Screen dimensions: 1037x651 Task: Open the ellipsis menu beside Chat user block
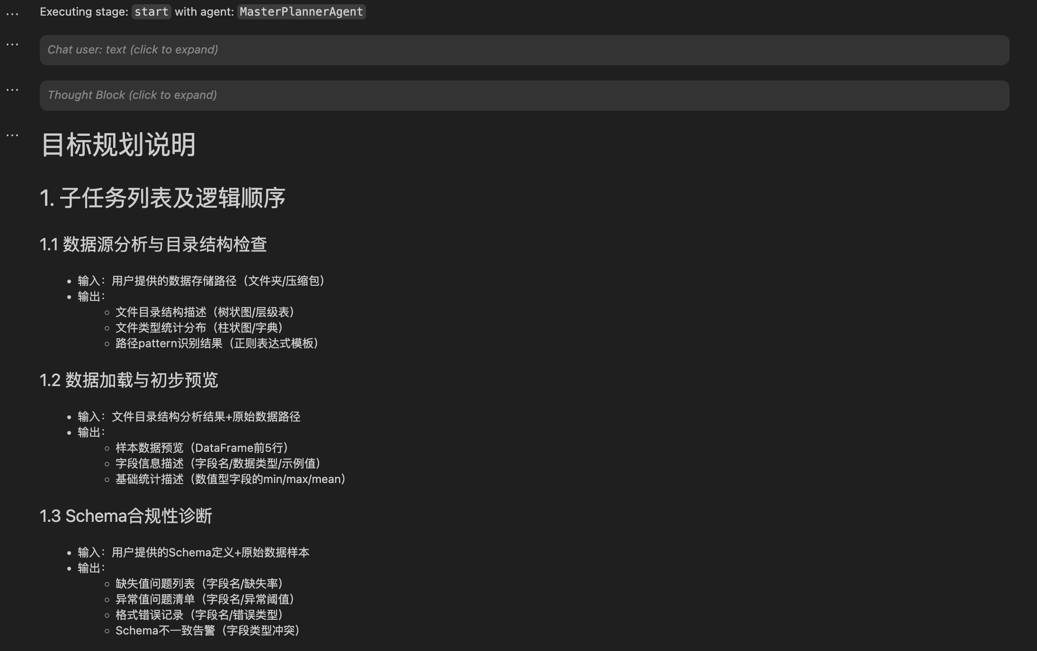point(12,45)
